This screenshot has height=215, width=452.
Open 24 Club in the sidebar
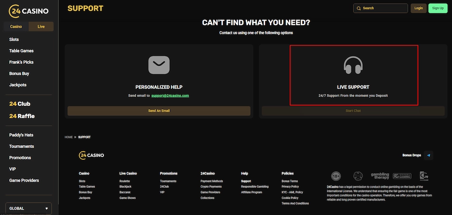pos(19,104)
